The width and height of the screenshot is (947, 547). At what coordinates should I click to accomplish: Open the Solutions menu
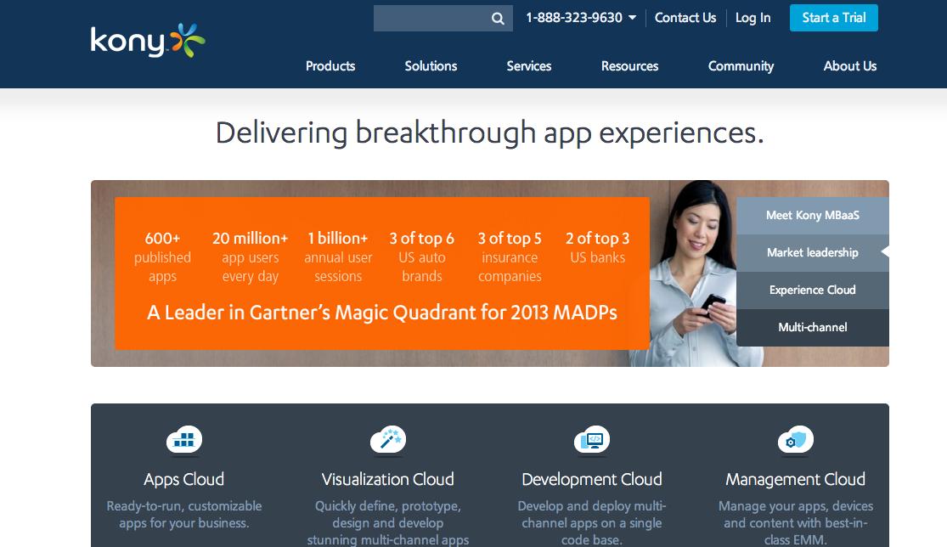431,65
